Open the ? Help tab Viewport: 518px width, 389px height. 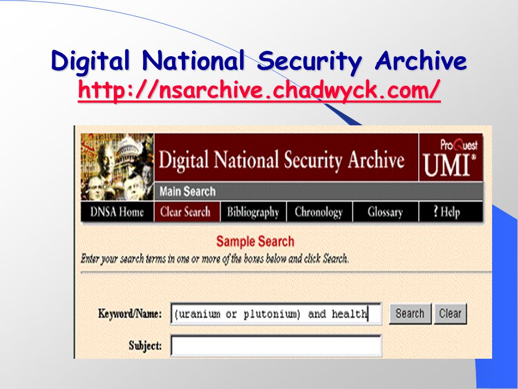tap(451, 212)
